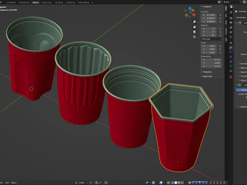Image resolution: width=247 pixels, height=185 pixels.
Task: Toggle camera view icon in viewport
Action: click(x=195, y=32)
